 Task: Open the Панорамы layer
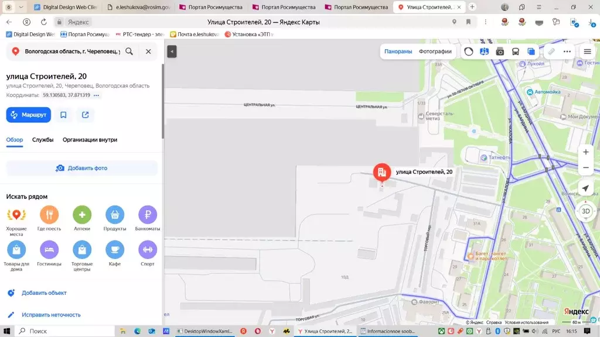click(398, 51)
